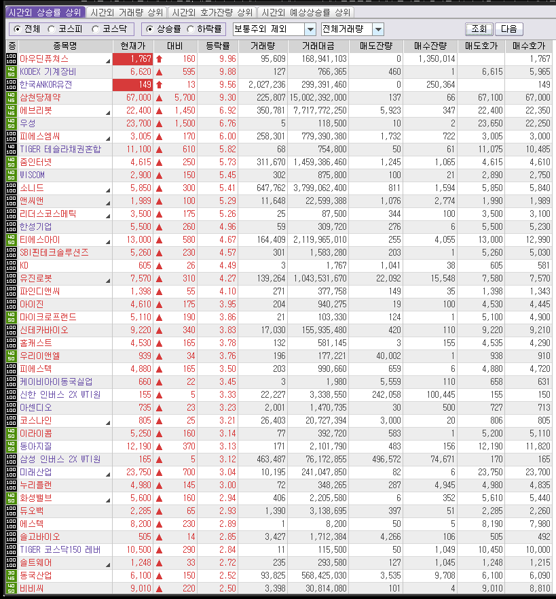Click upper-limit arrow icon in 한국ANKOR유전 row
Screen dimensions: 556x599
[160, 85]
